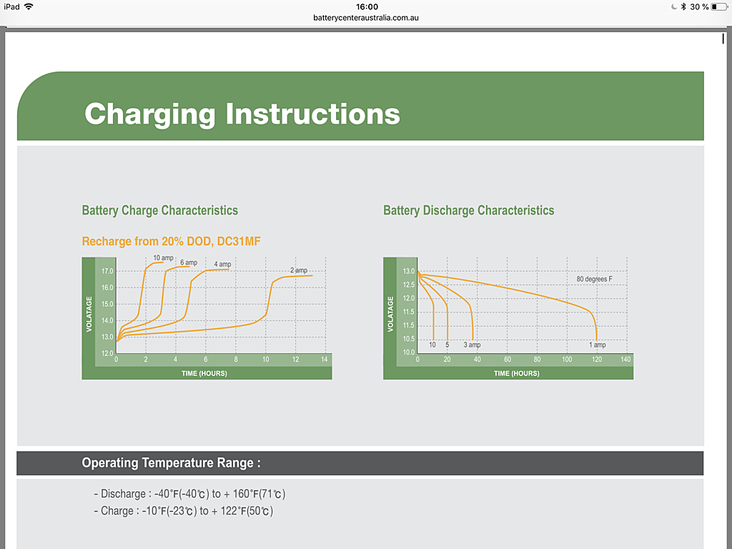Screen dimensions: 732x549
Task: Click the 10 amp label on charge chart
Action: (x=164, y=257)
